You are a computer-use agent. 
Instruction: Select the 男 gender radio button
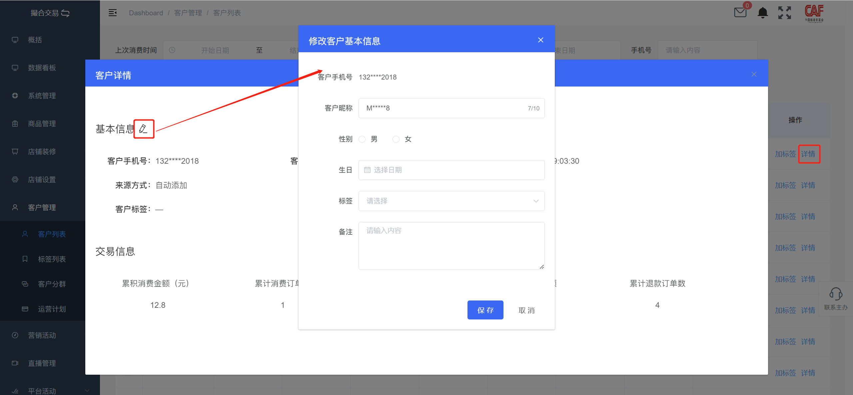(362, 139)
